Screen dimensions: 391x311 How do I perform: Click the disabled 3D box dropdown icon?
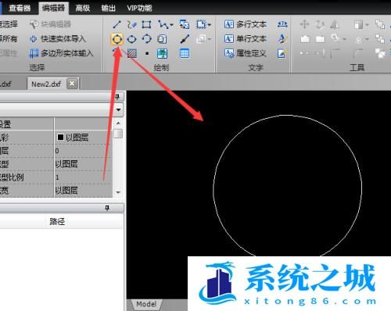pos(203,39)
